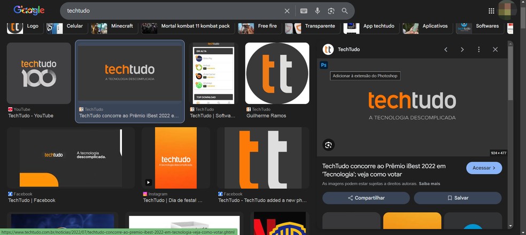Filter by the App techtudo chip

pos(371,27)
